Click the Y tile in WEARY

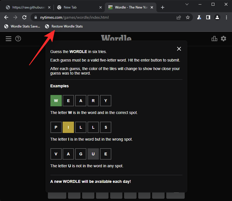click(x=105, y=101)
